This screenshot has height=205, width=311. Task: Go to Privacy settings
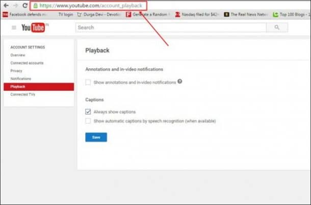[x=16, y=71]
